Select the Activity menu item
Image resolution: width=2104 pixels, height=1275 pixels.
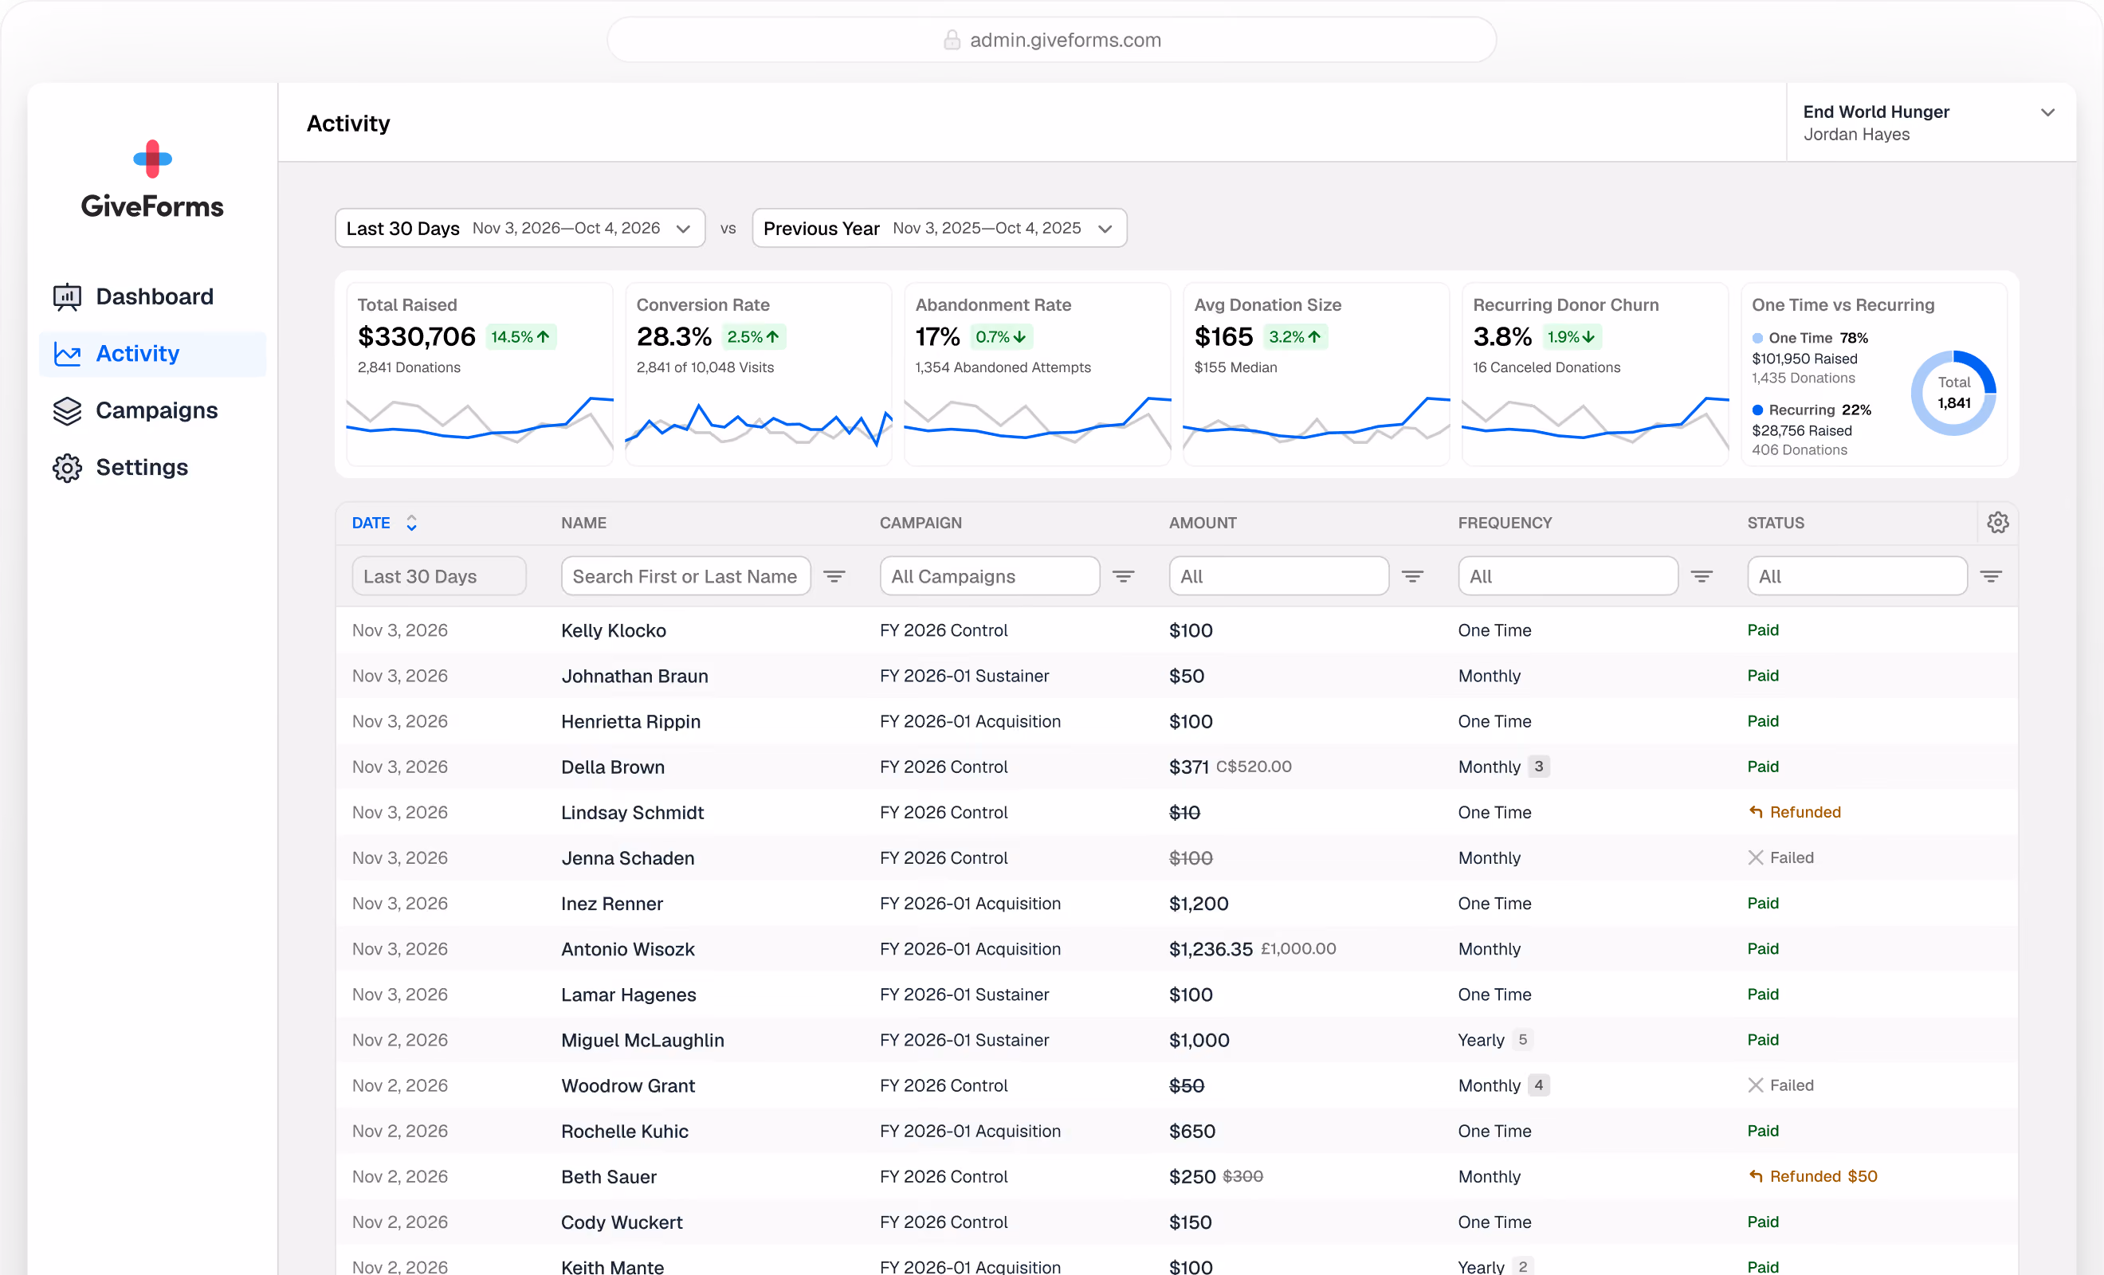point(153,354)
